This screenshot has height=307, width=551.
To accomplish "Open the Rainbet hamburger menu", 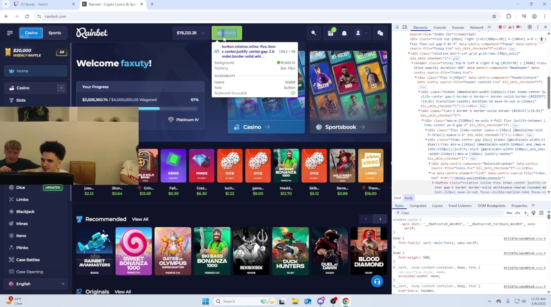I will click(x=10, y=33).
